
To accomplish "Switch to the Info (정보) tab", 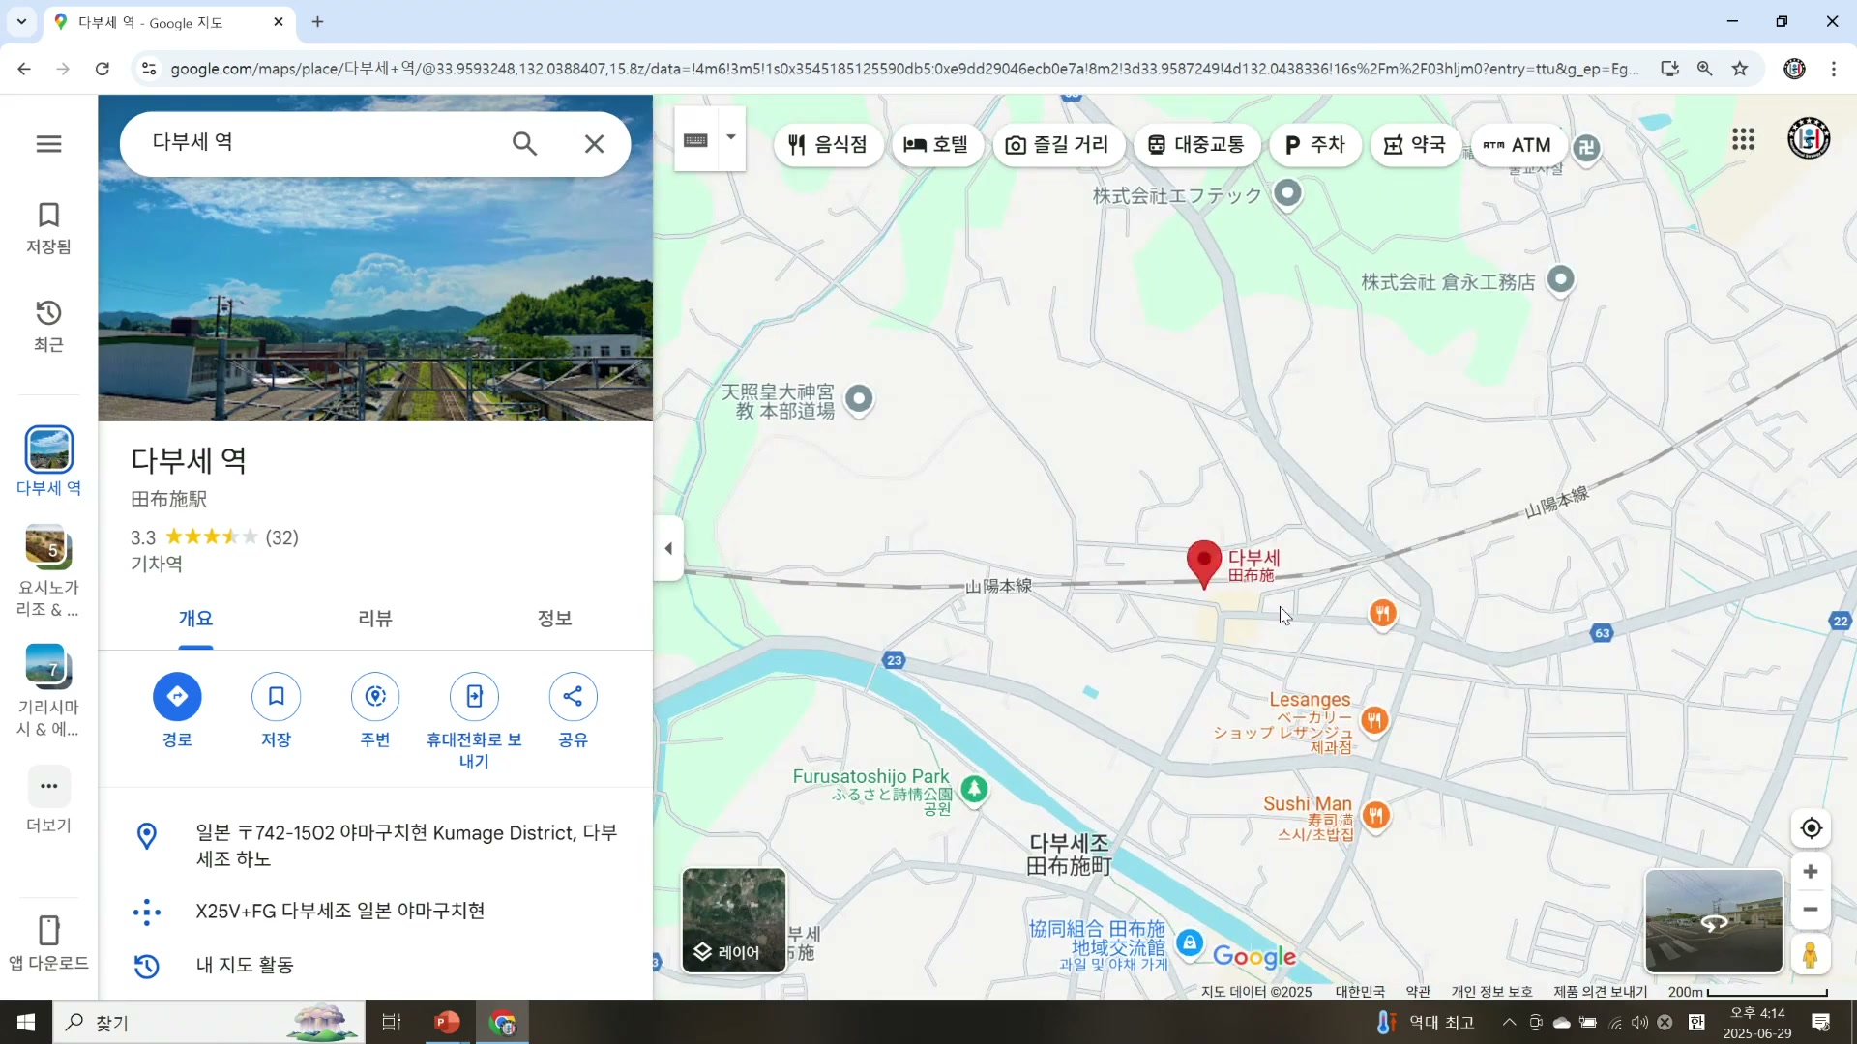I will click(x=554, y=619).
